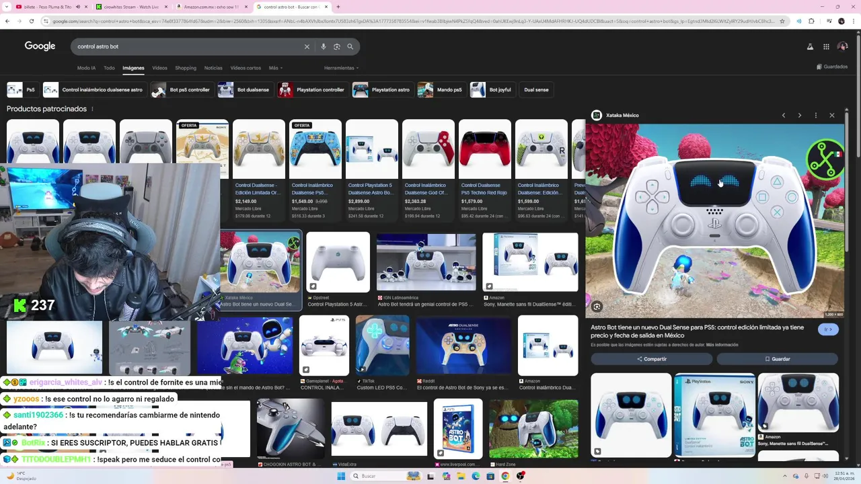
Task: Show next image in preview panel
Action: [800, 116]
